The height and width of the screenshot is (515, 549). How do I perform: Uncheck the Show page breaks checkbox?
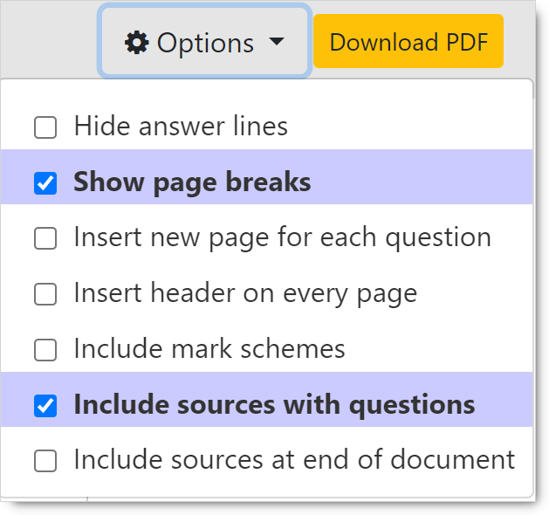point(45,183)
